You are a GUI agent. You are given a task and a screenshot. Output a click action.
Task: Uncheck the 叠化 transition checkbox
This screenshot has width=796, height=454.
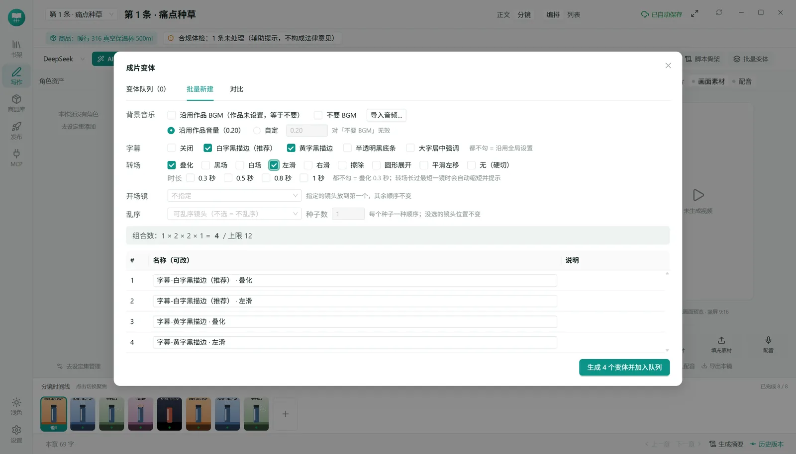pos(172,165)
